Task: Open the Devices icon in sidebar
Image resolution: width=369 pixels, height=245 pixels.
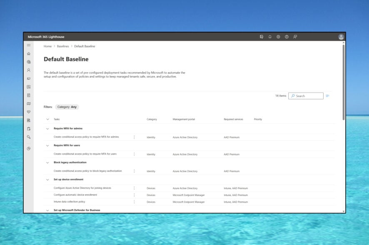Action: 29,78
